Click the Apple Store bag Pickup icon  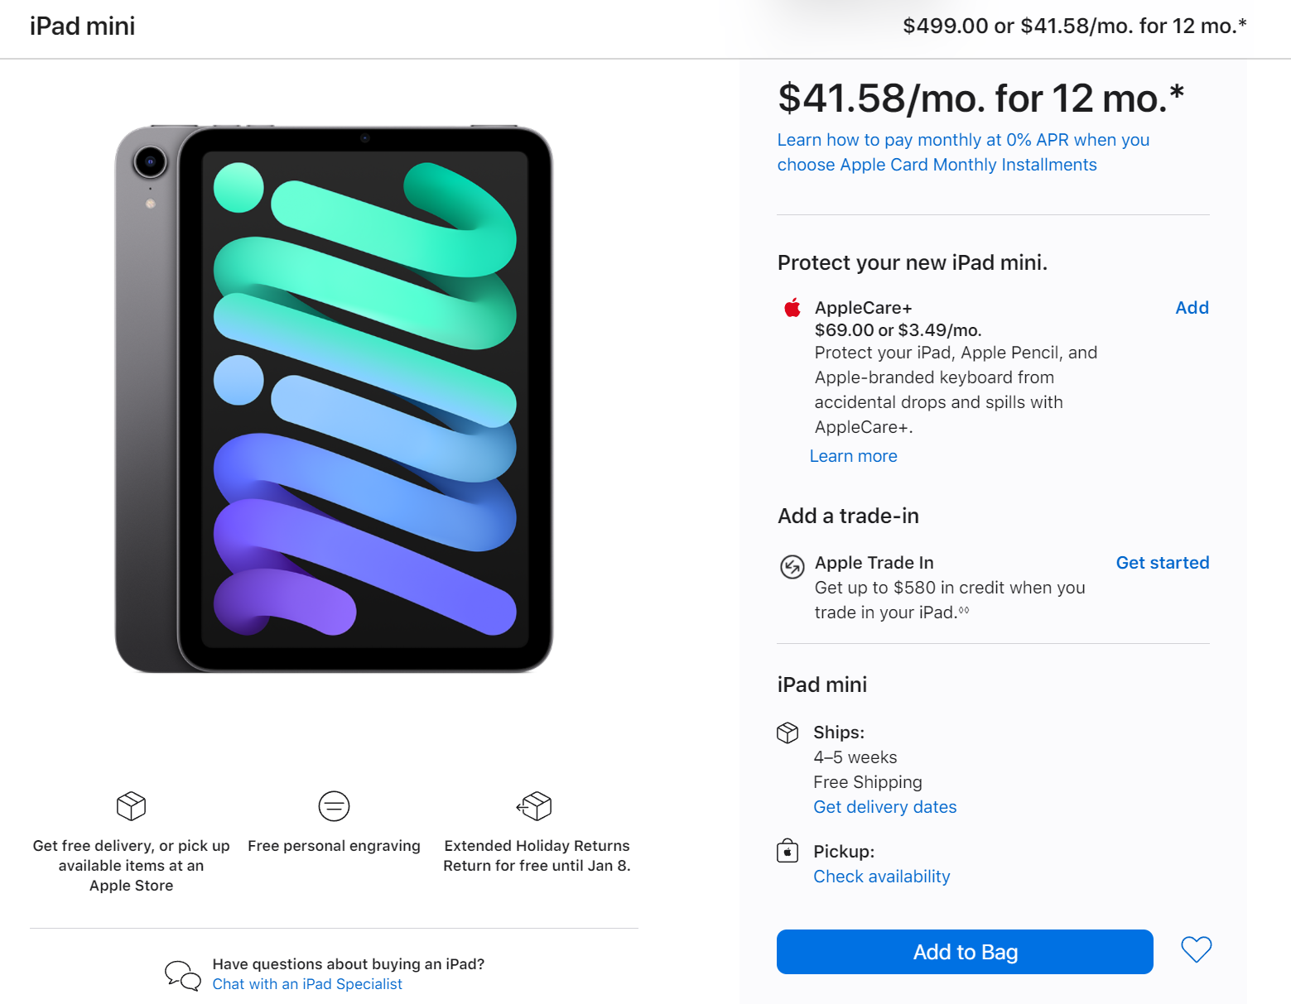(788, 851)
